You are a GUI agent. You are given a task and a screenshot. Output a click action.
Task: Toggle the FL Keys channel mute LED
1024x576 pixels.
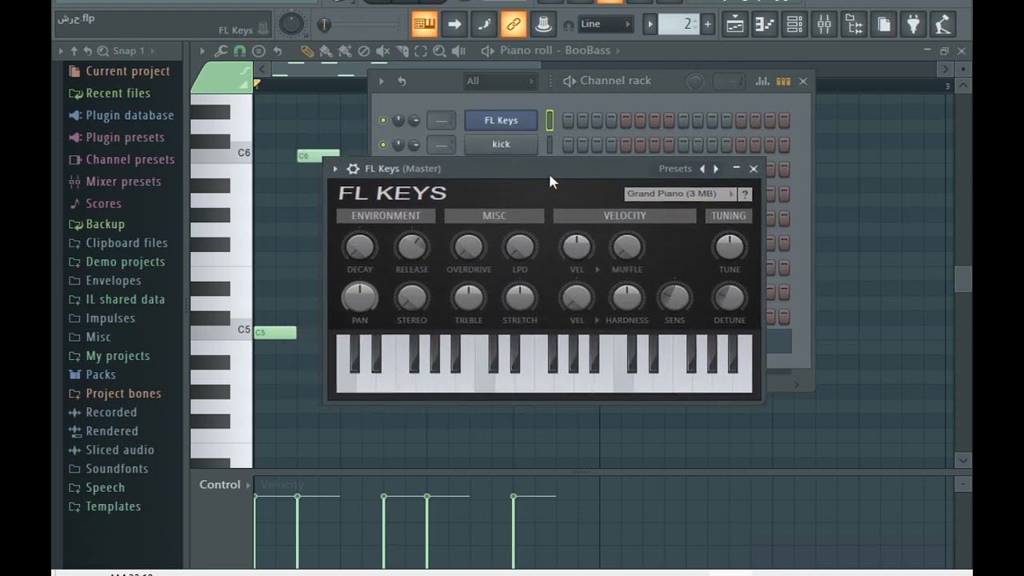pyautogui.click(x=383, y=121)
